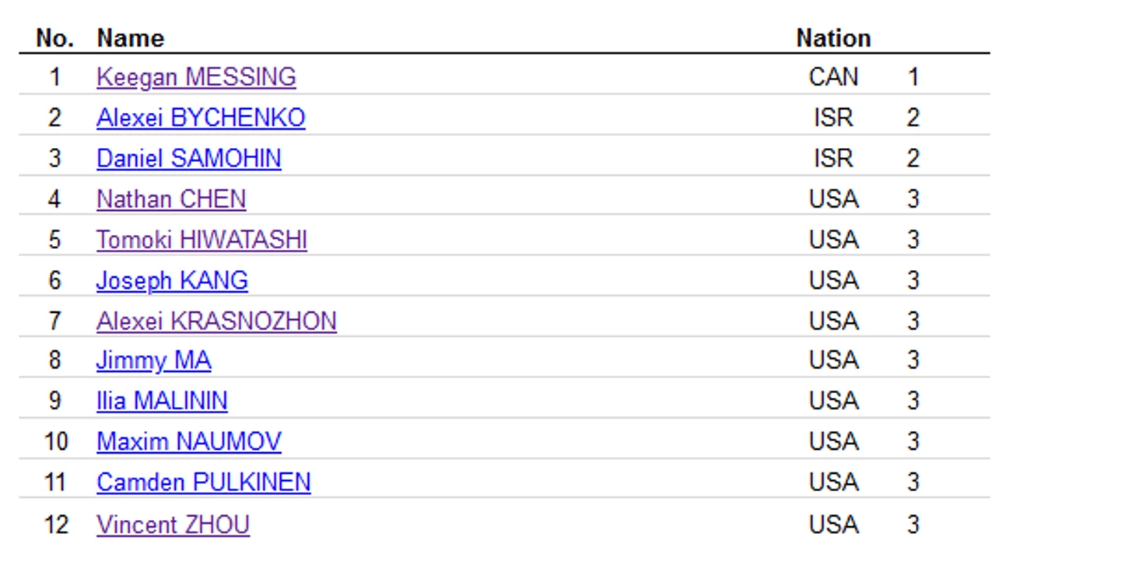
Task: Click USA in Ilia MALININ's row
Action: 833,401
